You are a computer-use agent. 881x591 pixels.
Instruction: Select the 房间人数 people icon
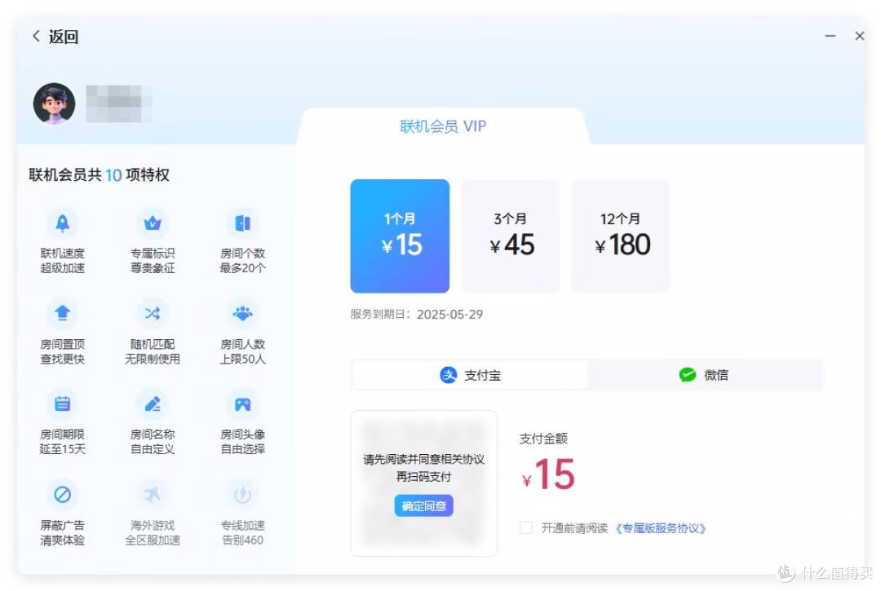242,313
